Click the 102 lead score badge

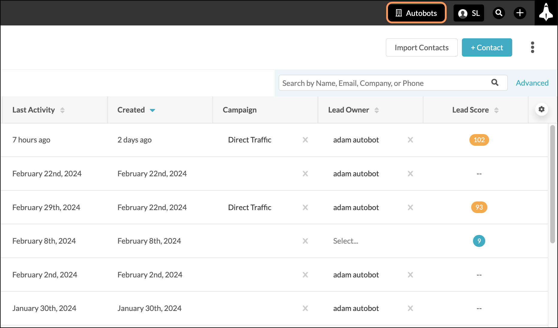coord(479,140)
